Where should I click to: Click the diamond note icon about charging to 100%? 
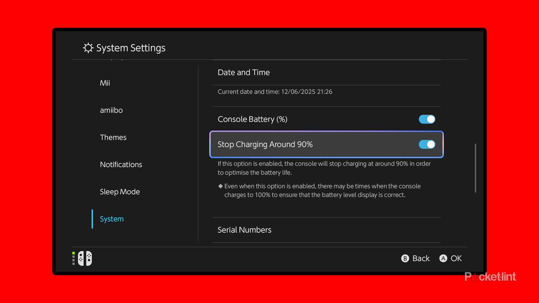click(x=220, y=186)
